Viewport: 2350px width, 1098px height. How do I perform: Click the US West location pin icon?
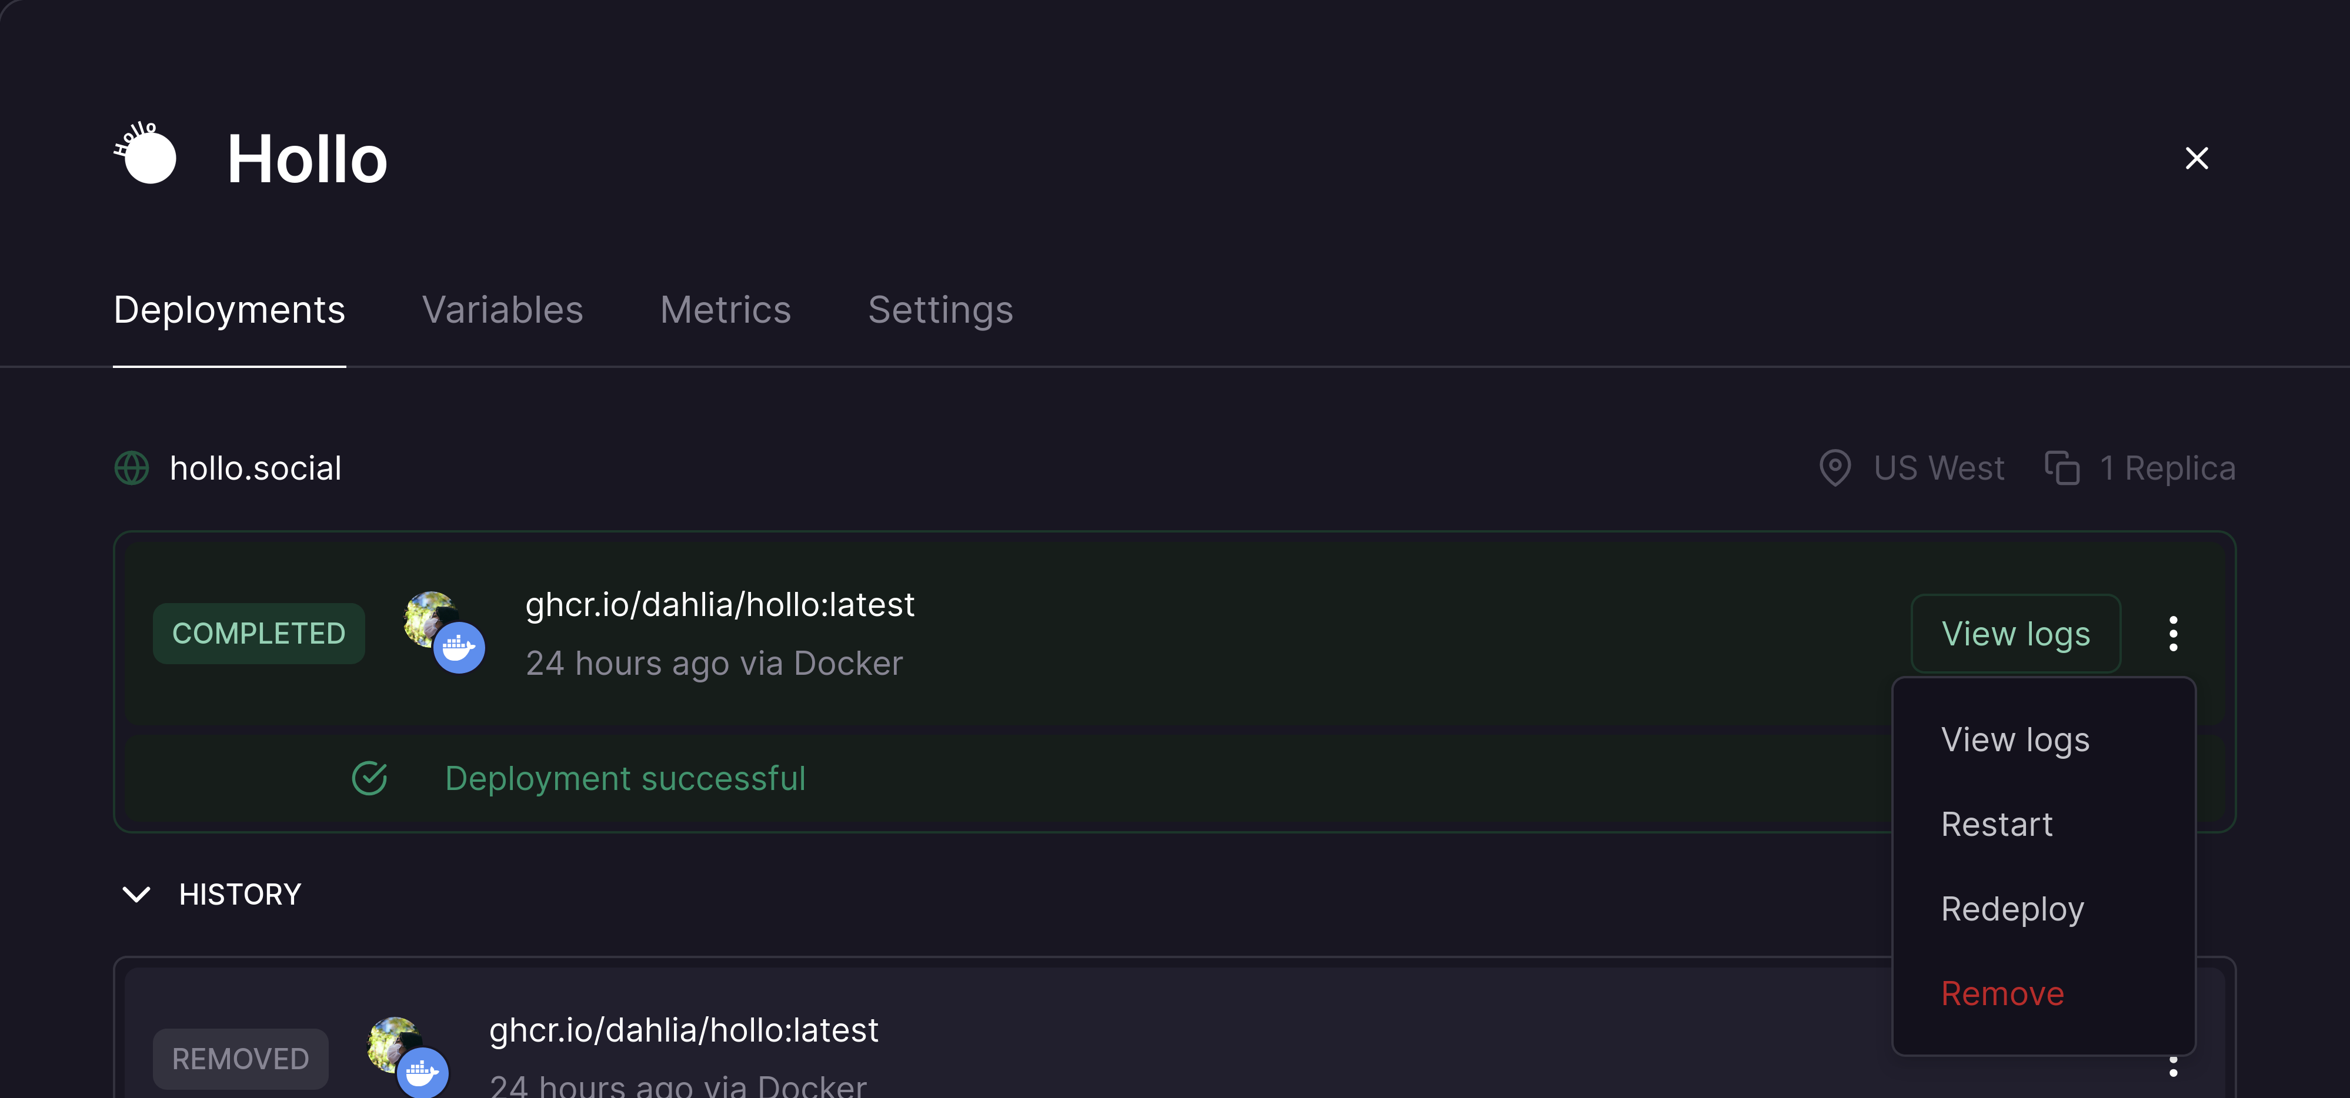[1835, 468]
